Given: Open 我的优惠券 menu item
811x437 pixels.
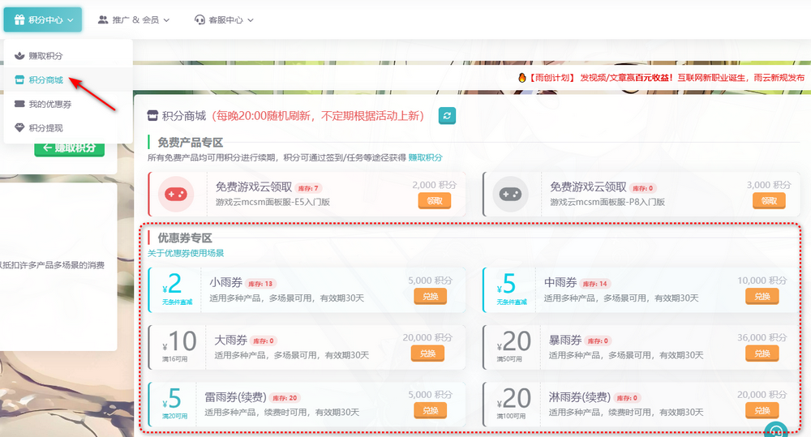Looking at the screenshot, I should click(50, 104).
